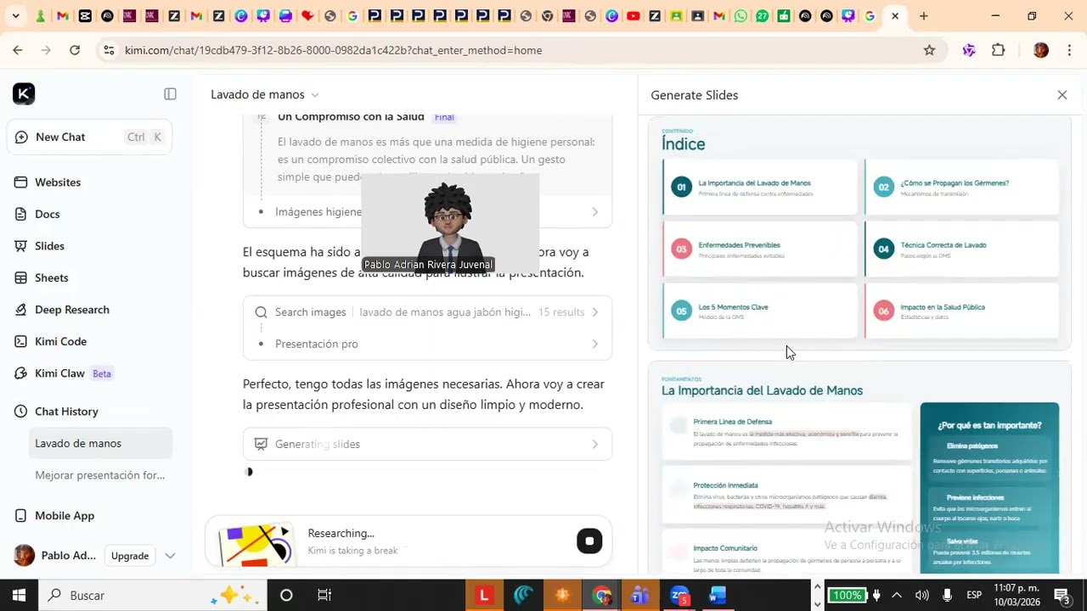Click index item 05 Los 5 Momentos Clave

(761, 311)
